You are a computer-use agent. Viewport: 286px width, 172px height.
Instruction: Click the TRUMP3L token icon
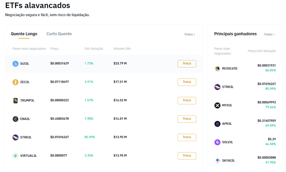coord(15,101)
